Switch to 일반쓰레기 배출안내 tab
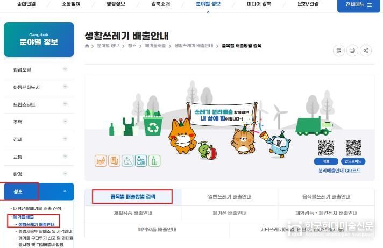The height and width of the screenshot is (248, 383). (x=230, y=197)
